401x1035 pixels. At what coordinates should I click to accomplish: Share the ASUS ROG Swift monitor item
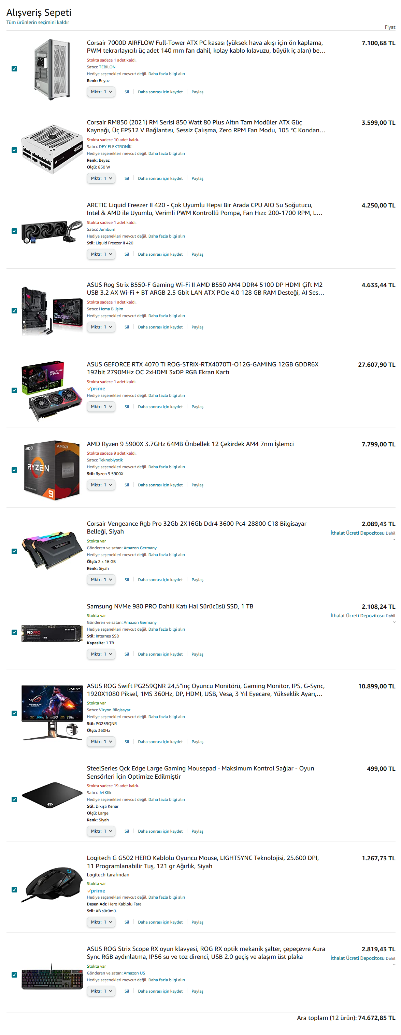(197, 742)
